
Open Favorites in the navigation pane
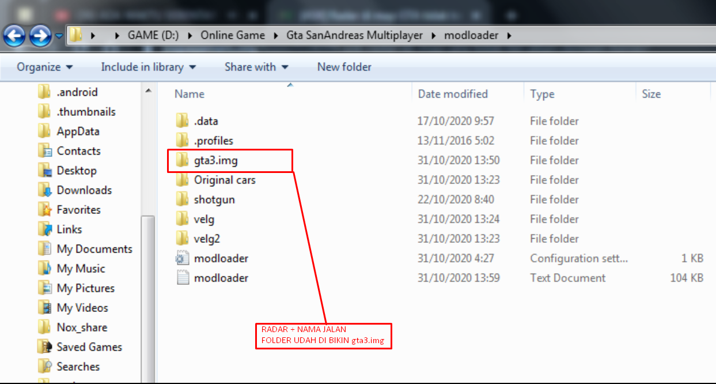tap(79, 210)
